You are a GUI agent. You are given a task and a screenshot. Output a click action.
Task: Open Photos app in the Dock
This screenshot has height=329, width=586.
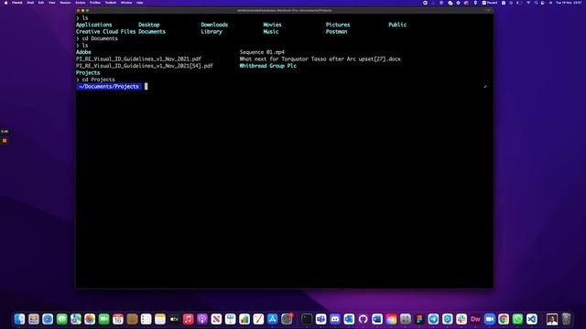90,319
